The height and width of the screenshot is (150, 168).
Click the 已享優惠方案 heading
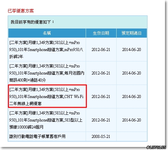click(x=21, y=11)
